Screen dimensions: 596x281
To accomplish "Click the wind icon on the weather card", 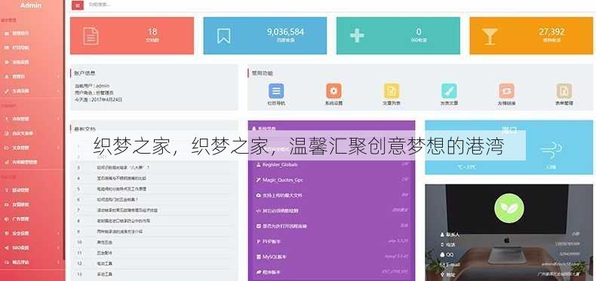I will click(x=551, y=150).
